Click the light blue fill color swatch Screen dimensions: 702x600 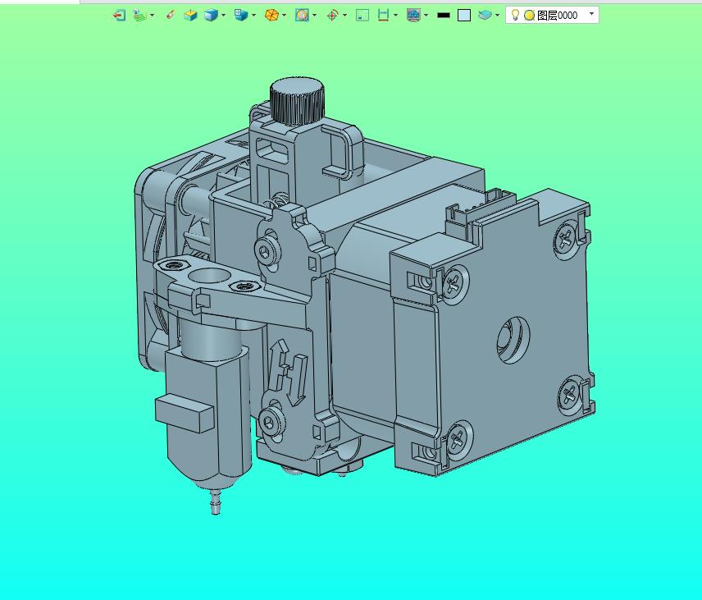click(x=464, y=16)
